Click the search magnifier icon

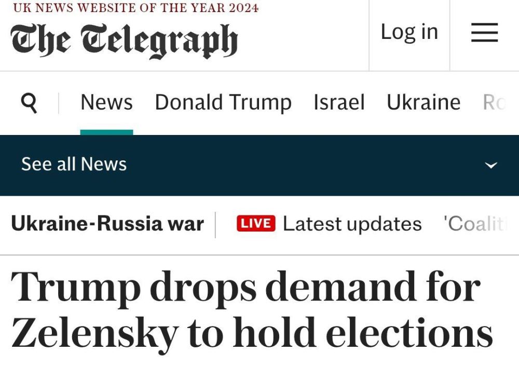point(30,103)
